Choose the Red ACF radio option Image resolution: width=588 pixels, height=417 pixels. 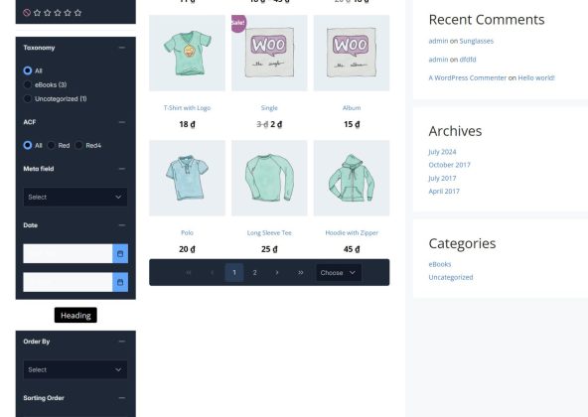(x=51, y=145)
